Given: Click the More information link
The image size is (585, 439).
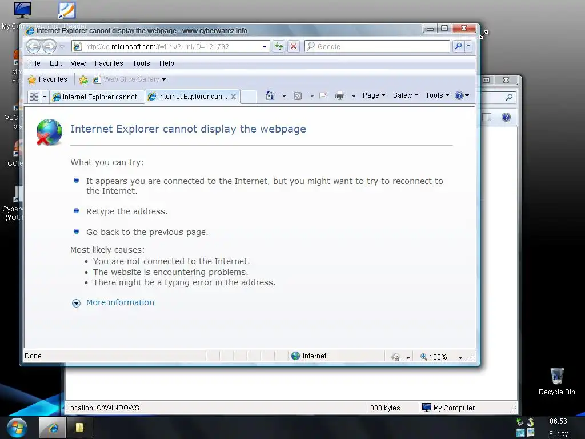Looking at the screenshot, I should pyautogui.click(x=120, y=302).
